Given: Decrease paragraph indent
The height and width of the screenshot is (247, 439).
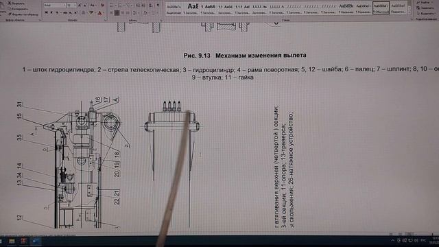Looking at the screenshot, I should click(138, 5).
